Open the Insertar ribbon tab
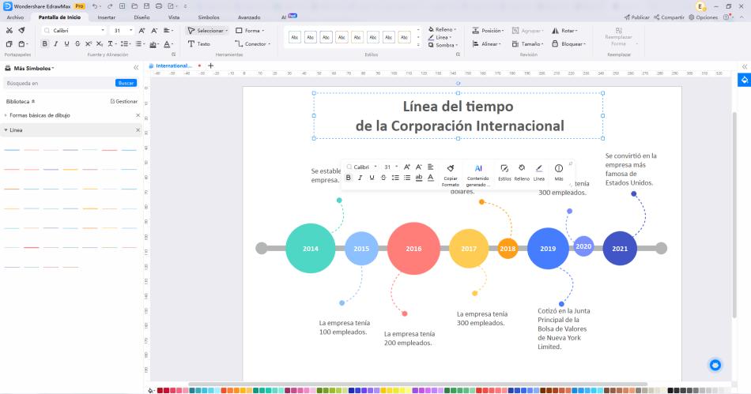Viewport: 751px width, 394px height. [106, 17]
